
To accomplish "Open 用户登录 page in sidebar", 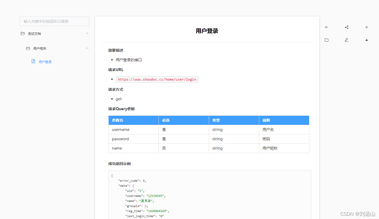I will tap(45, 62).
